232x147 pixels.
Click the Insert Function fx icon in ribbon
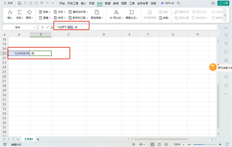(10, 12)
